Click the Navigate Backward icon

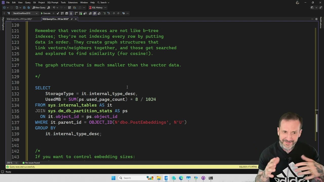[x=4, y=7]
